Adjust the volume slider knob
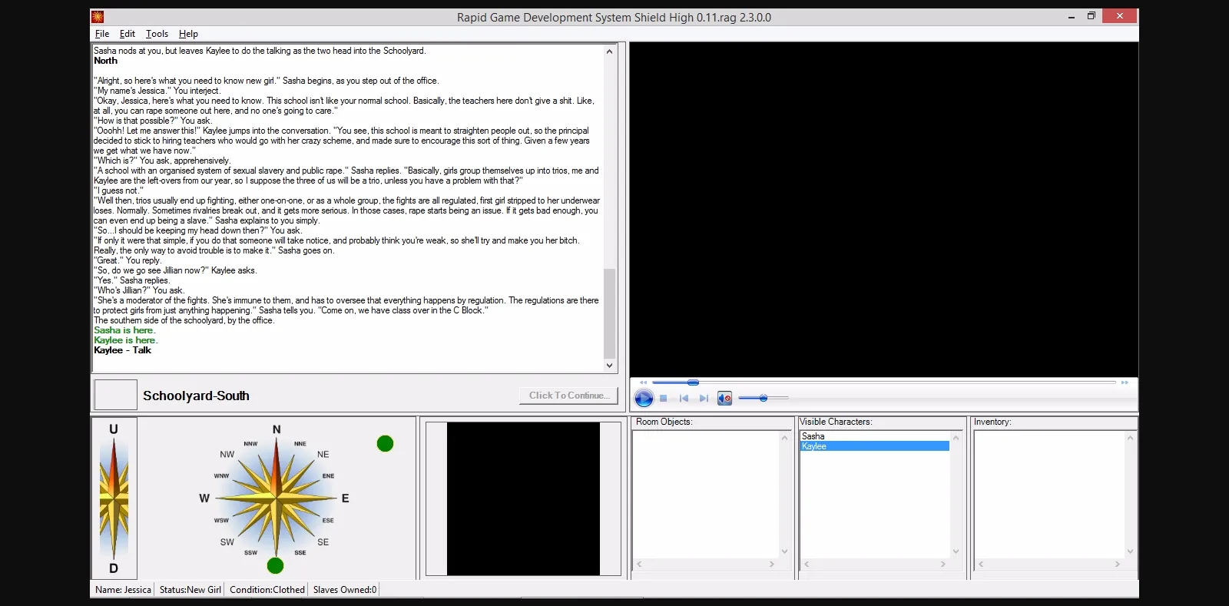 click(x=763, y=398)
